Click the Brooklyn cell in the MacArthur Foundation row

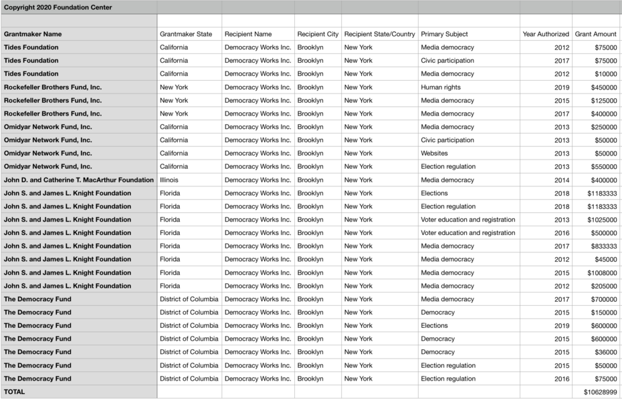[x=318, y=180]
